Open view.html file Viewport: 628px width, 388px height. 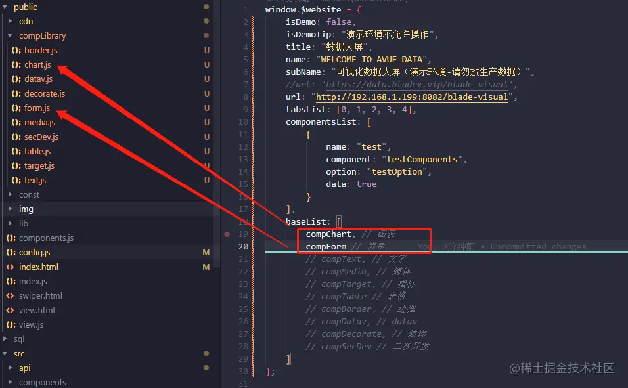pos(37,310)
